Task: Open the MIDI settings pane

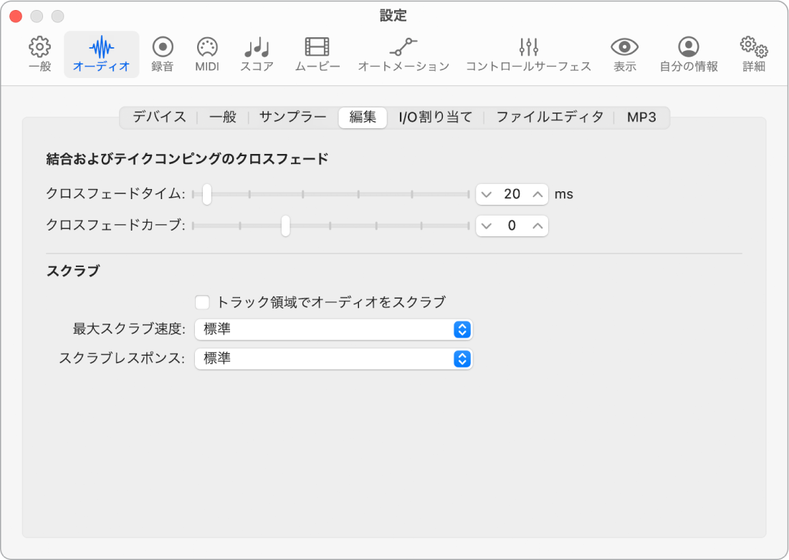Action: [x=206, y=54]
